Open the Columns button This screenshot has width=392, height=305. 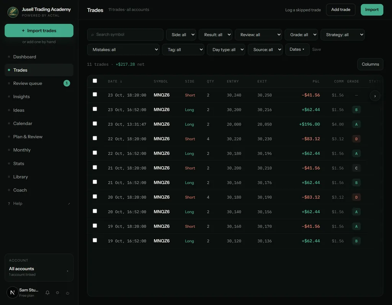pos(370,64)
